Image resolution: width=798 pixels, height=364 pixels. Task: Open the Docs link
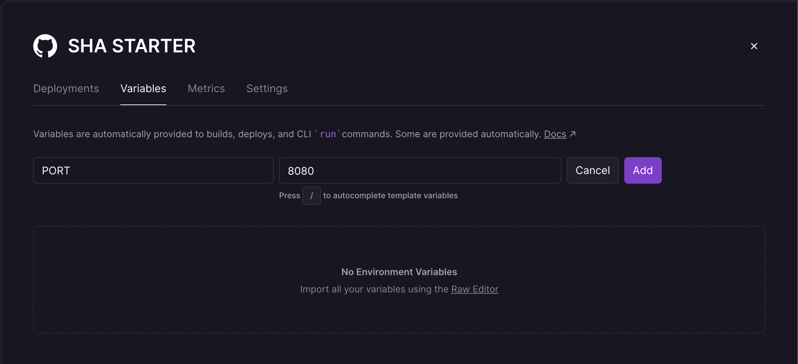tap(555, 134)
